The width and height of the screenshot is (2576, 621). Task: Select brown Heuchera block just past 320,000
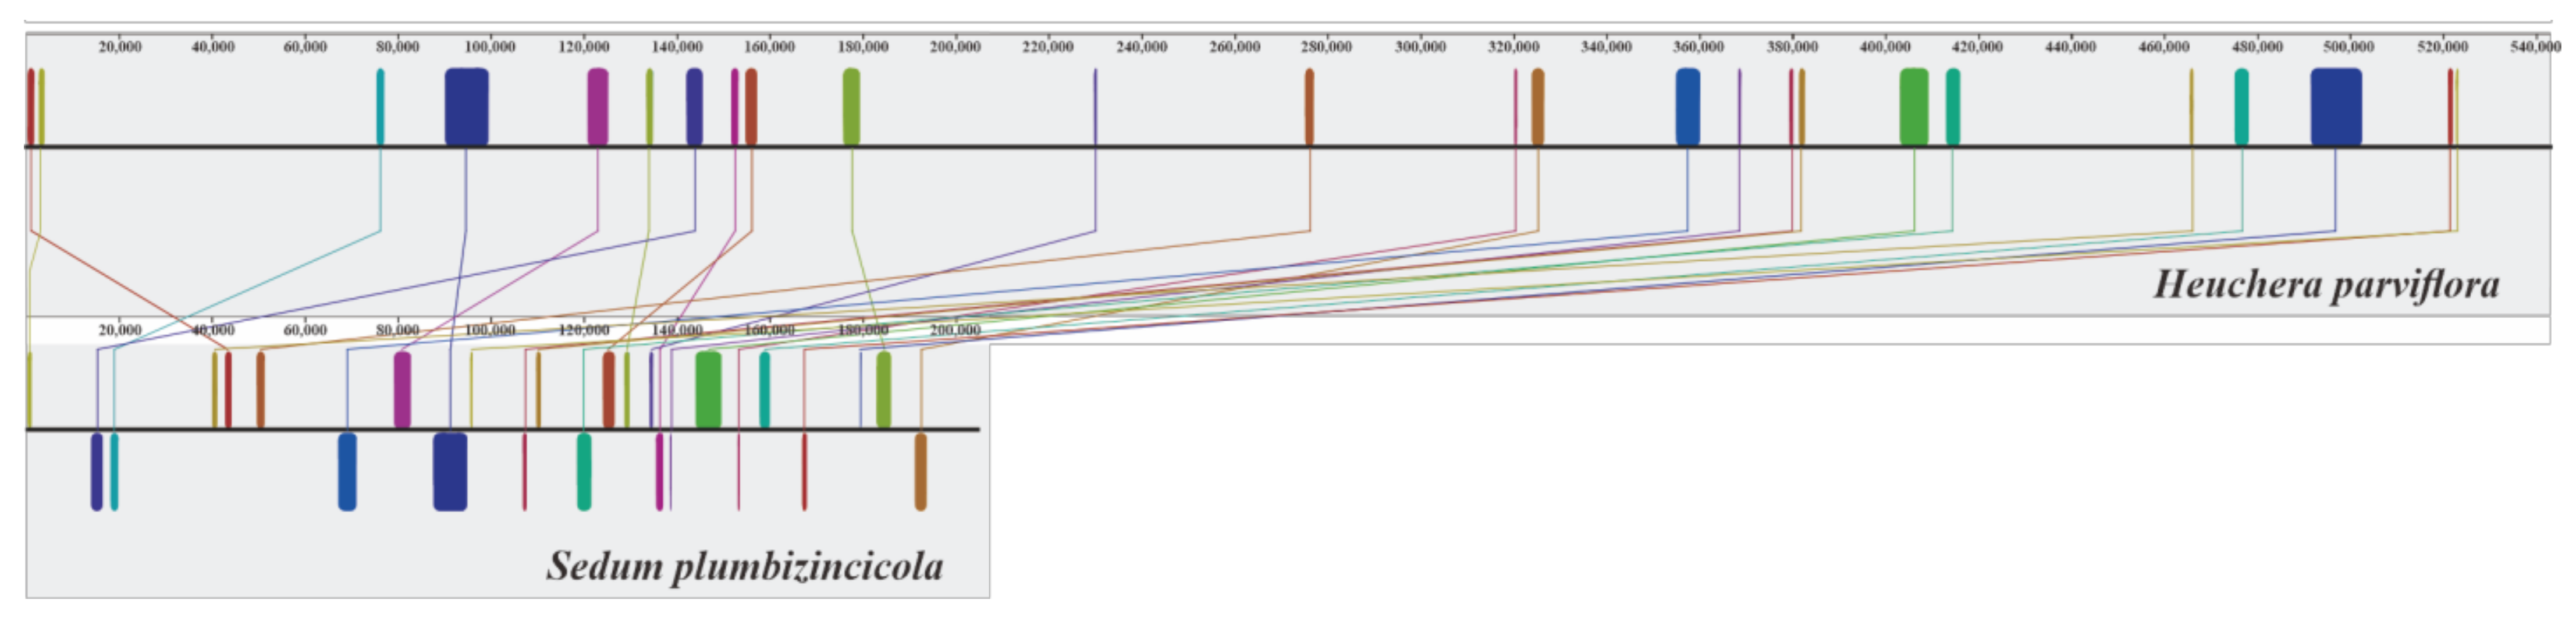[x=1538, y=107]
